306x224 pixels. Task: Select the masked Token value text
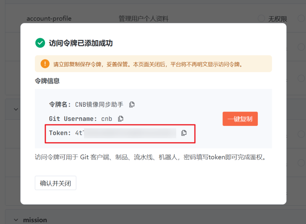point(126,133)
